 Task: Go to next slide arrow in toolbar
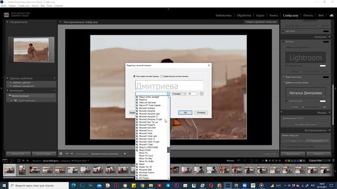[x=72, y=154]
